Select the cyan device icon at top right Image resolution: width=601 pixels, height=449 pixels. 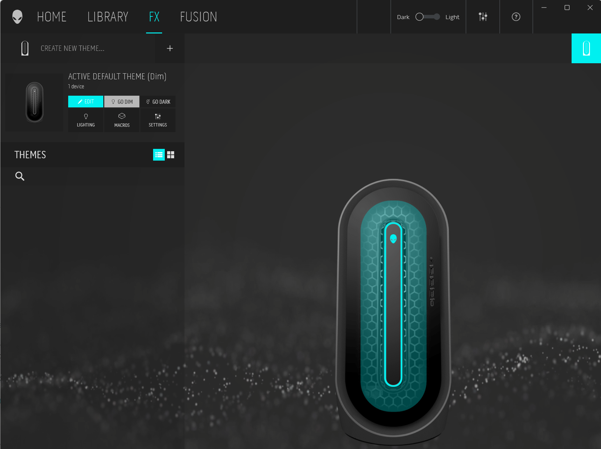586,49
